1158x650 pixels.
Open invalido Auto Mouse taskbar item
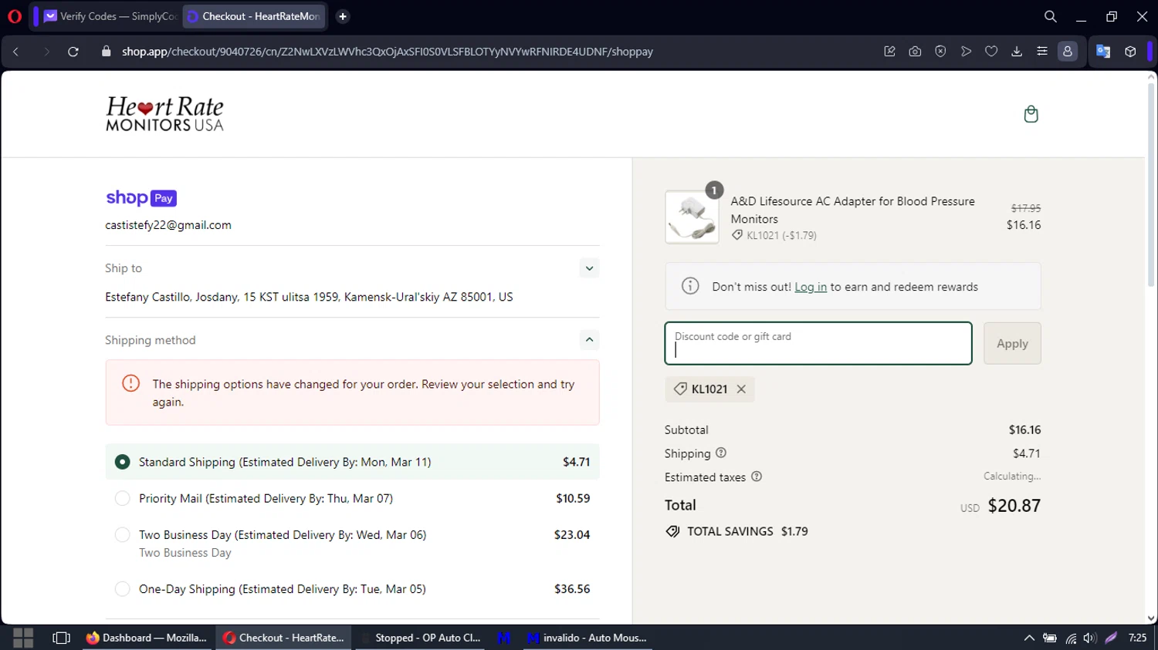click(x=587, y=638)
